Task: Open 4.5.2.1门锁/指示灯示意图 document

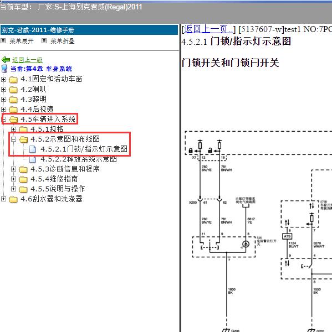Action: tap(84, 149)
